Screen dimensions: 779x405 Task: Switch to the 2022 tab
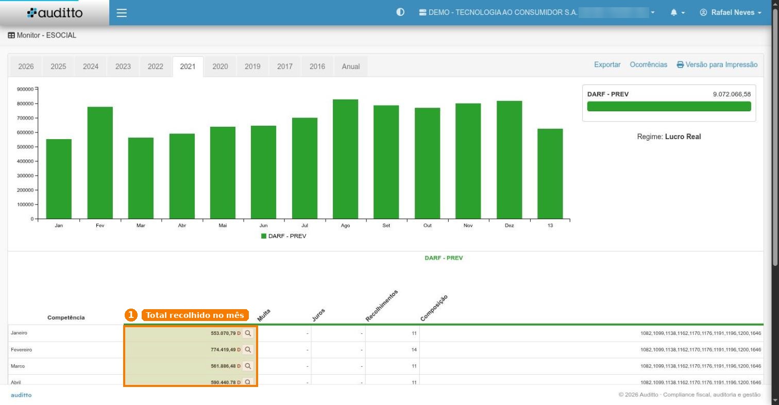pyautogui.click(x=155, y=66)
